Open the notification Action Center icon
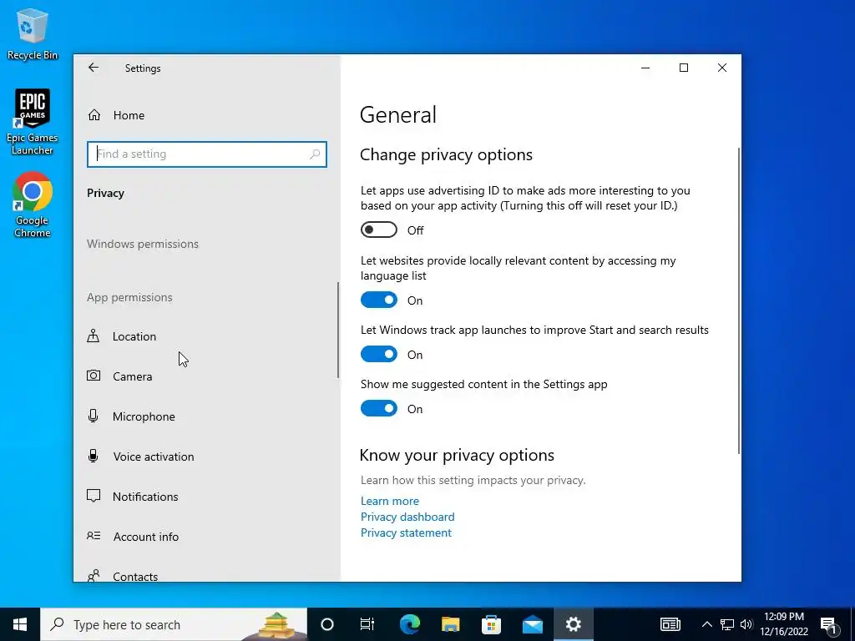The height and width of the screenshot is (641, 855). (x=829, y=624)
